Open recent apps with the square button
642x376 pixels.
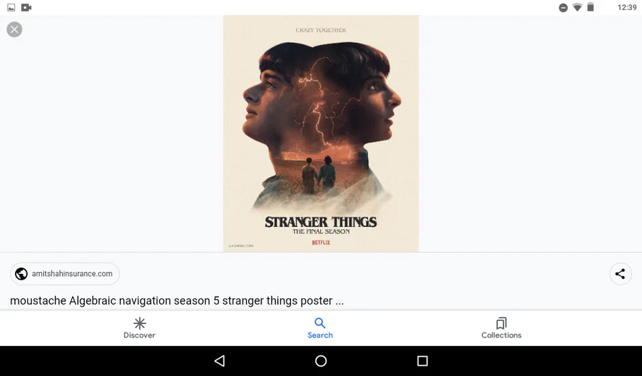[422, 361]
